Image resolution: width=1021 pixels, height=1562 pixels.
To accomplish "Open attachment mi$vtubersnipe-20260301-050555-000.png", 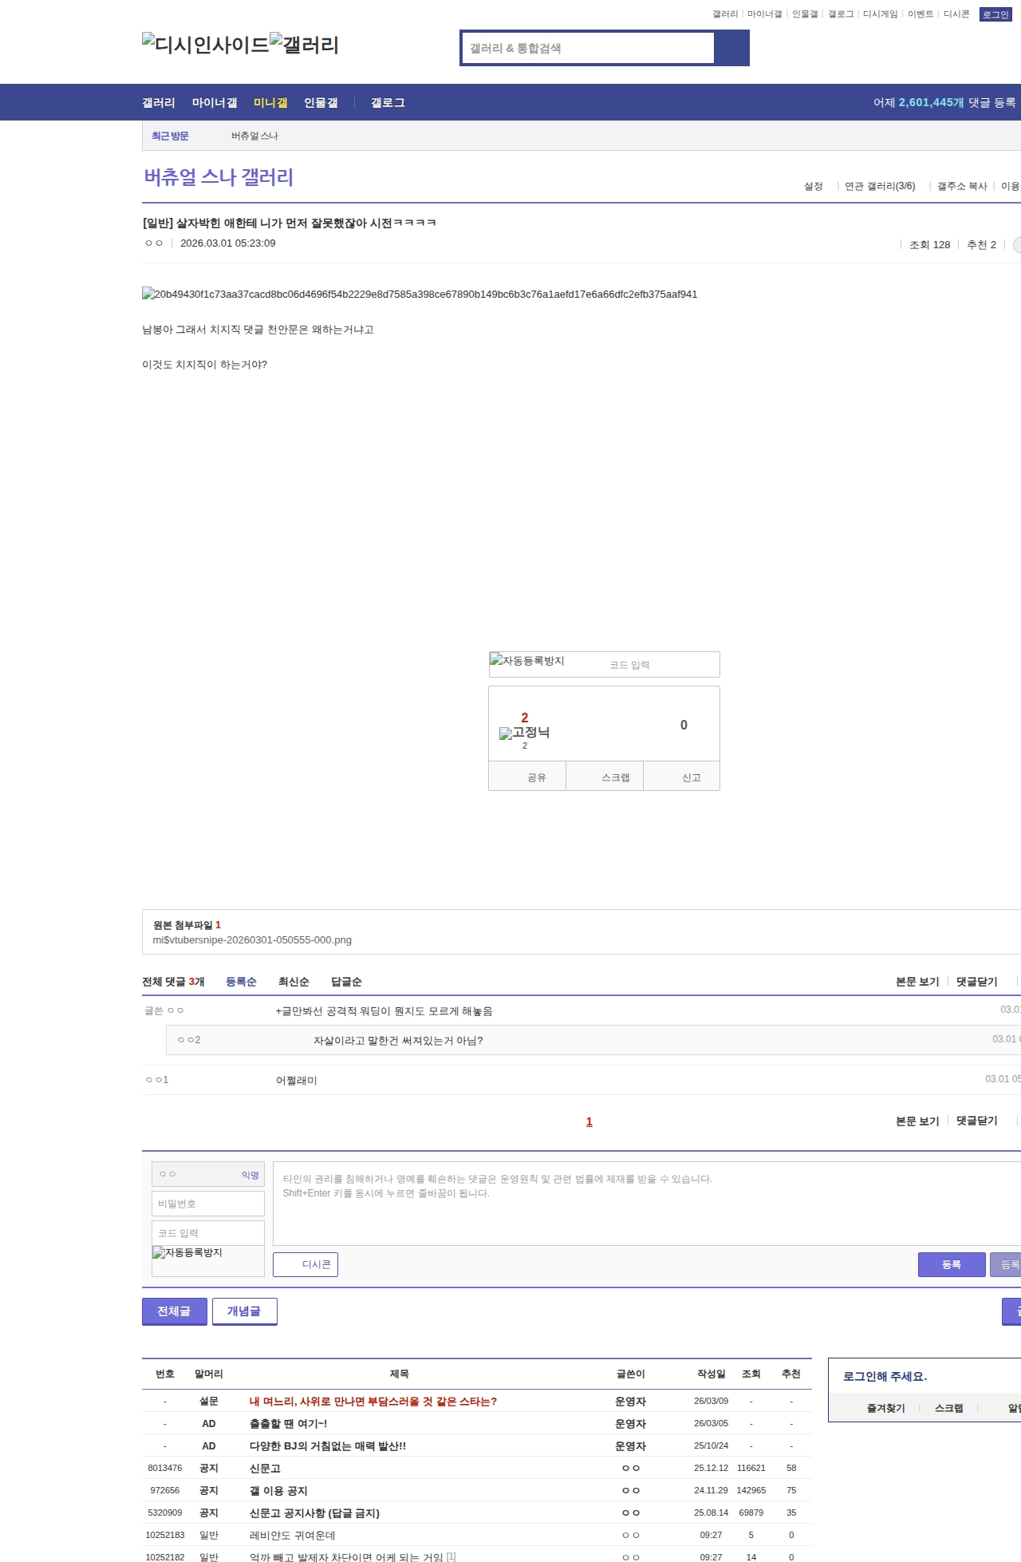I will (x=252, y=940).
